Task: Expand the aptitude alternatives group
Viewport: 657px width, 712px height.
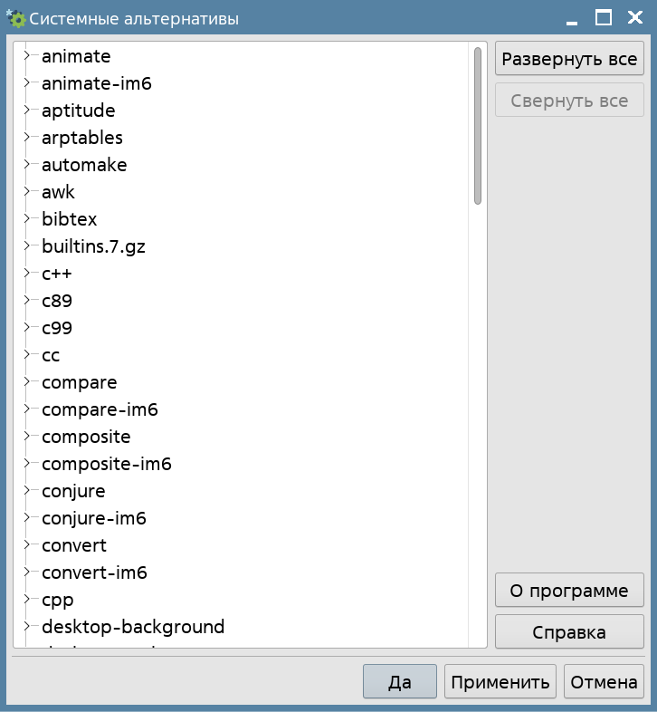Action: tap(27, 111)
